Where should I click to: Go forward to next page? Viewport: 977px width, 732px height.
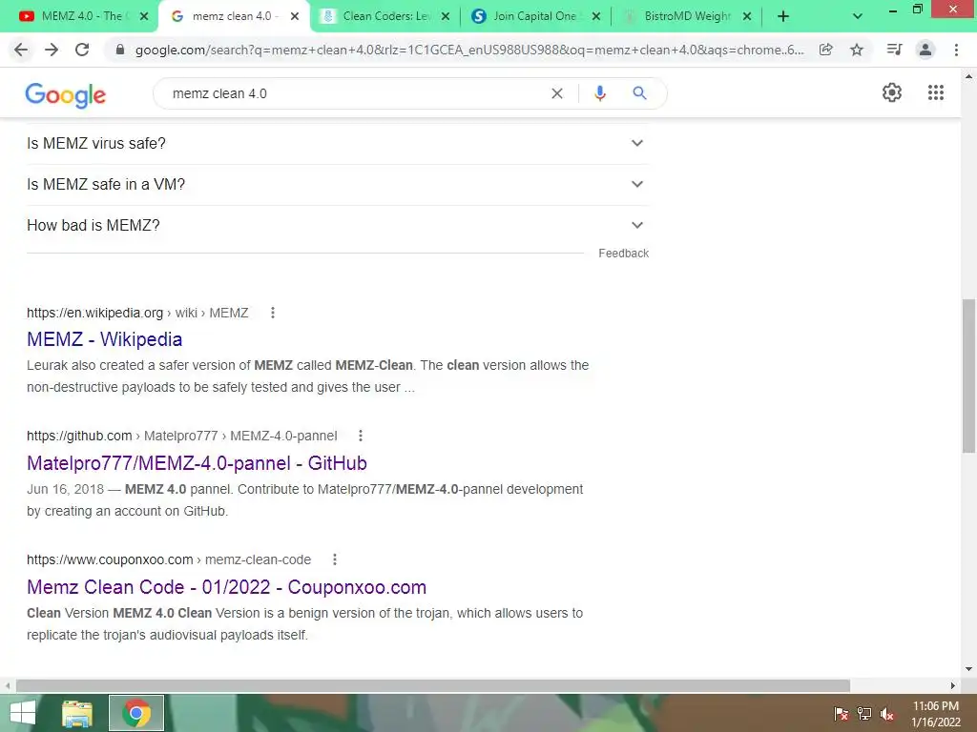pos(52,50)
